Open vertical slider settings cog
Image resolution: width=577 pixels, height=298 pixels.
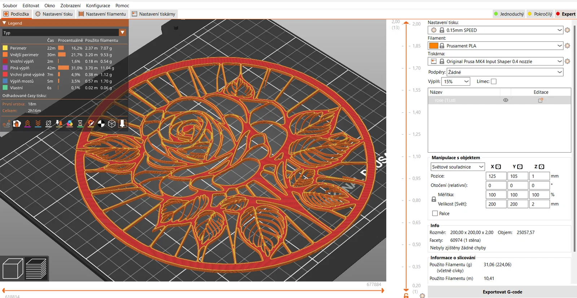(x=422, y=295)
